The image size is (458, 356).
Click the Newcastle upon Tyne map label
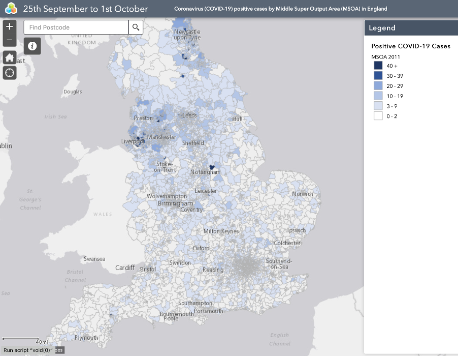[x=187, y=35]
